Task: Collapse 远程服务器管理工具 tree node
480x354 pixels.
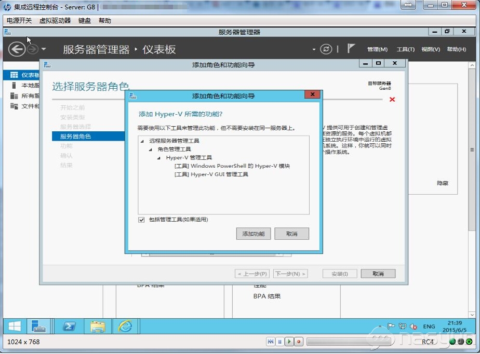Action: (x=142, y=141)
